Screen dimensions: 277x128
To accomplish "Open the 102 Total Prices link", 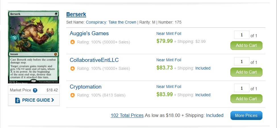I will tap(127, 116).
